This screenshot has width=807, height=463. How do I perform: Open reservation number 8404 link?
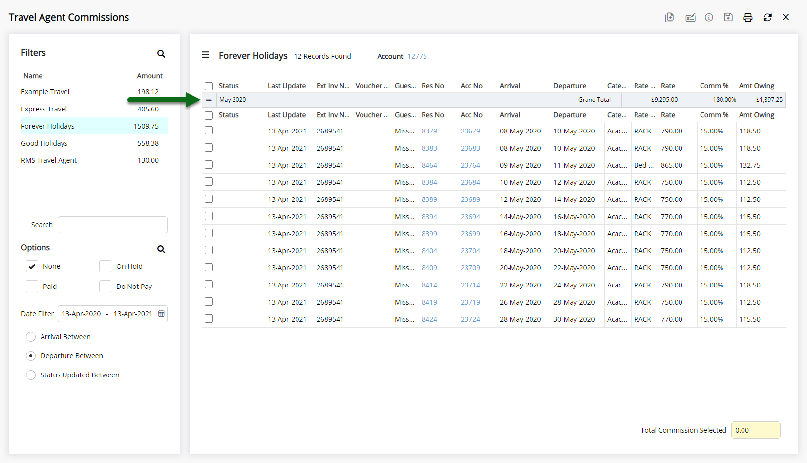429,251
